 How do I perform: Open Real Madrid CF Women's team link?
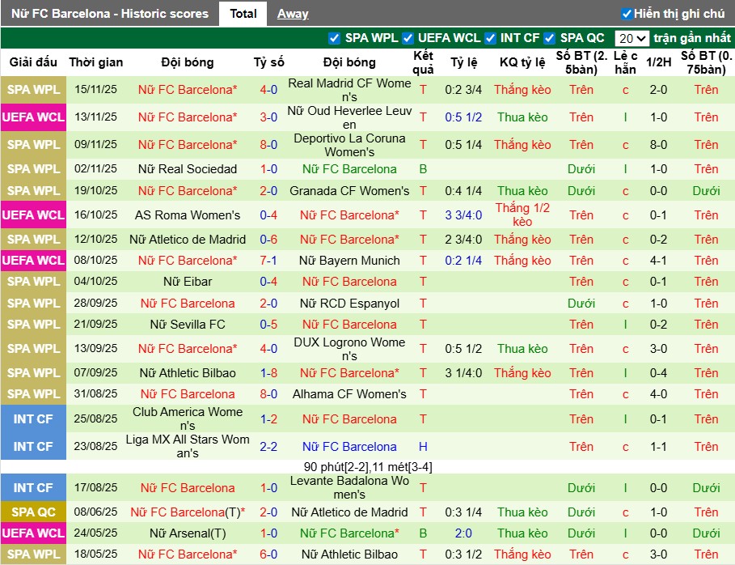click(x=349, y=90)
